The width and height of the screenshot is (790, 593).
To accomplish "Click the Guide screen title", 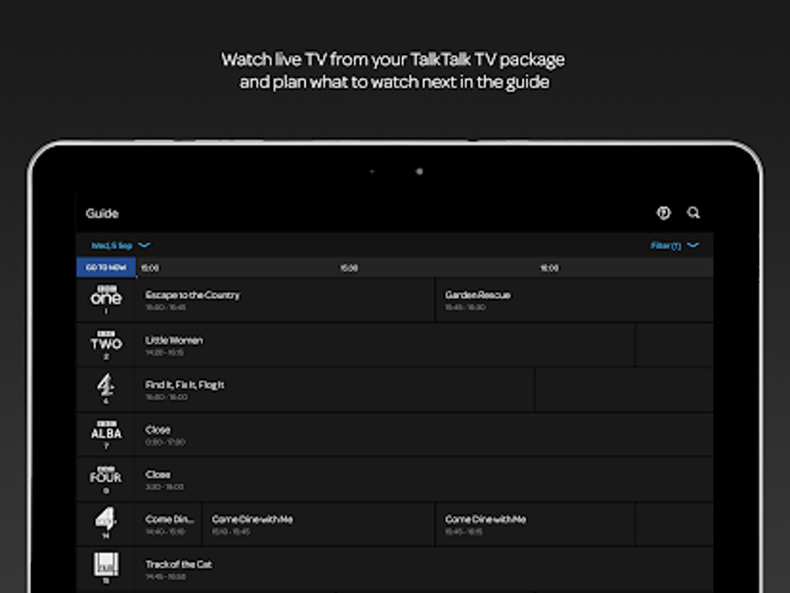I will [x=101, y=213].
